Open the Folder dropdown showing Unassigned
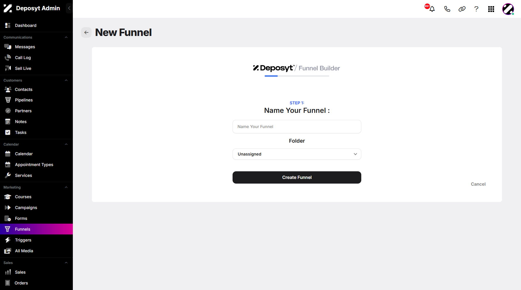The height and width of the screenshot is (290, 521). (x=297, y=154)
